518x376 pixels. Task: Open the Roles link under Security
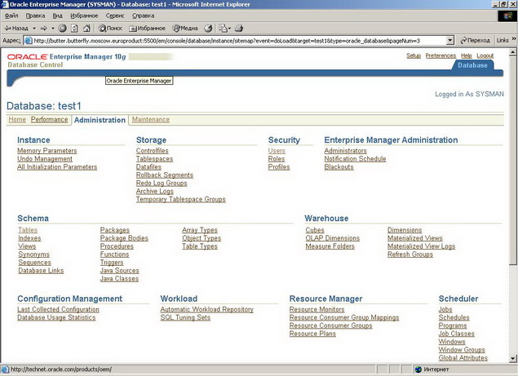(x=277, y=159)
